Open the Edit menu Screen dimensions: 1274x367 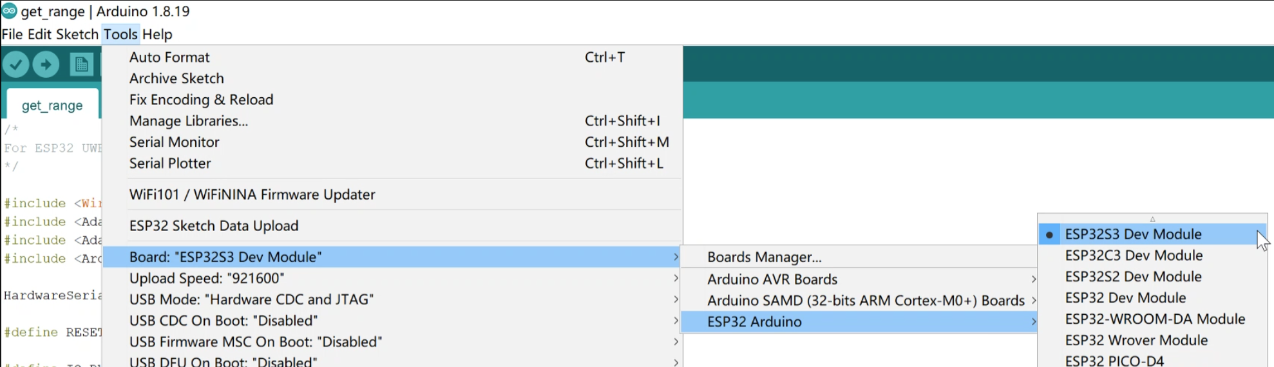[x=39, y=34]
